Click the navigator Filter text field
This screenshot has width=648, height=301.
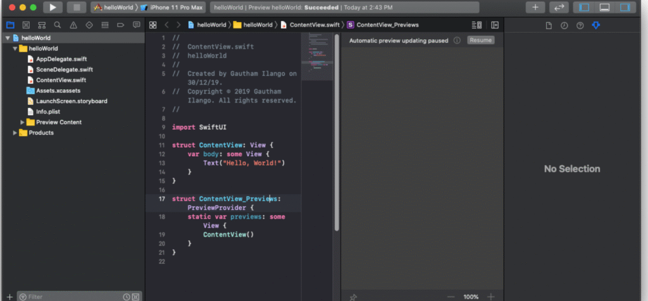(x=73, y=297)
